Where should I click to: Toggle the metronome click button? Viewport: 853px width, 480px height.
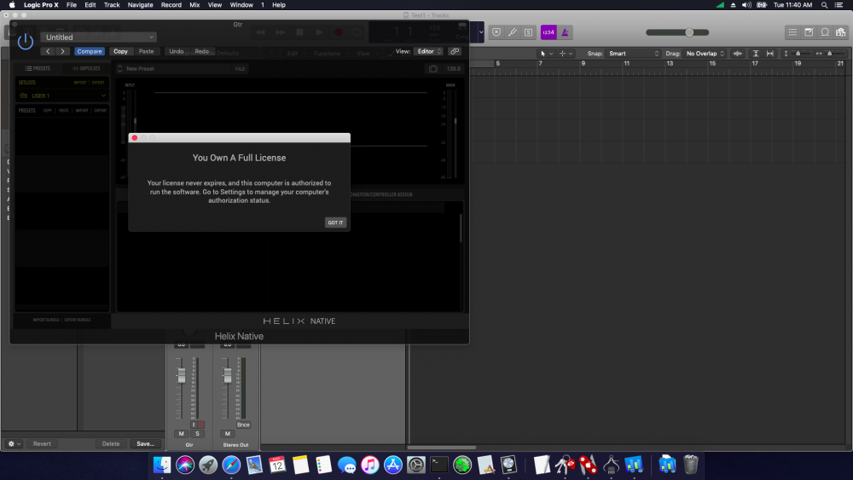click(565, 32)
